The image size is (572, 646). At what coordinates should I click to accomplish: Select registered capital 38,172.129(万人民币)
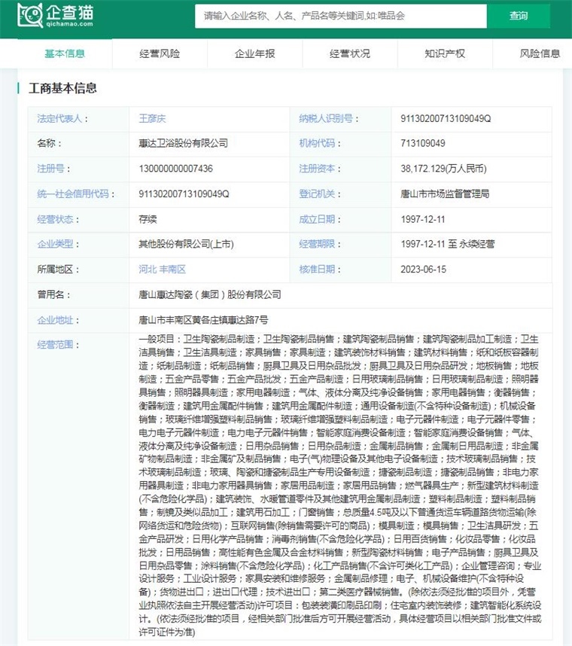443,169
